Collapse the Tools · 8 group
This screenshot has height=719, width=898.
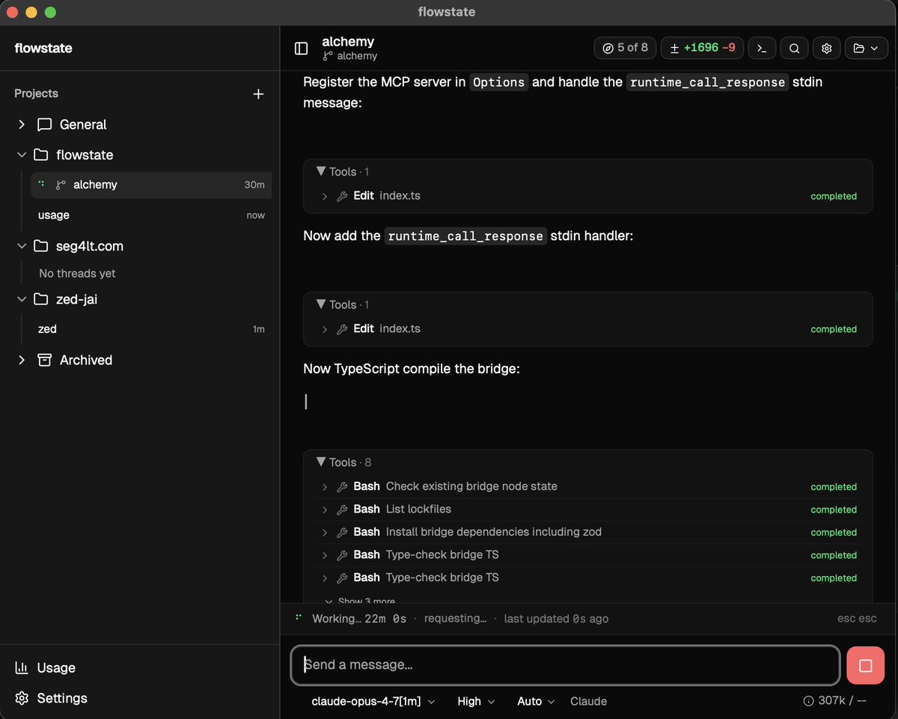[343, 462]
